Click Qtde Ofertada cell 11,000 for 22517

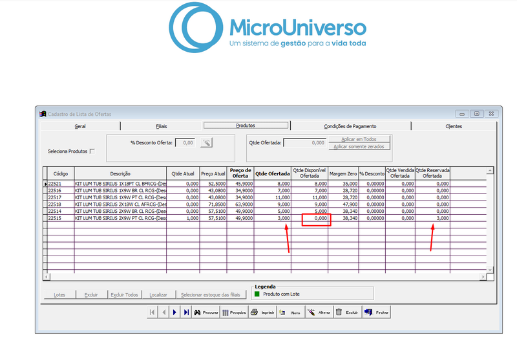pyautogui.click(x=272, y=197)
